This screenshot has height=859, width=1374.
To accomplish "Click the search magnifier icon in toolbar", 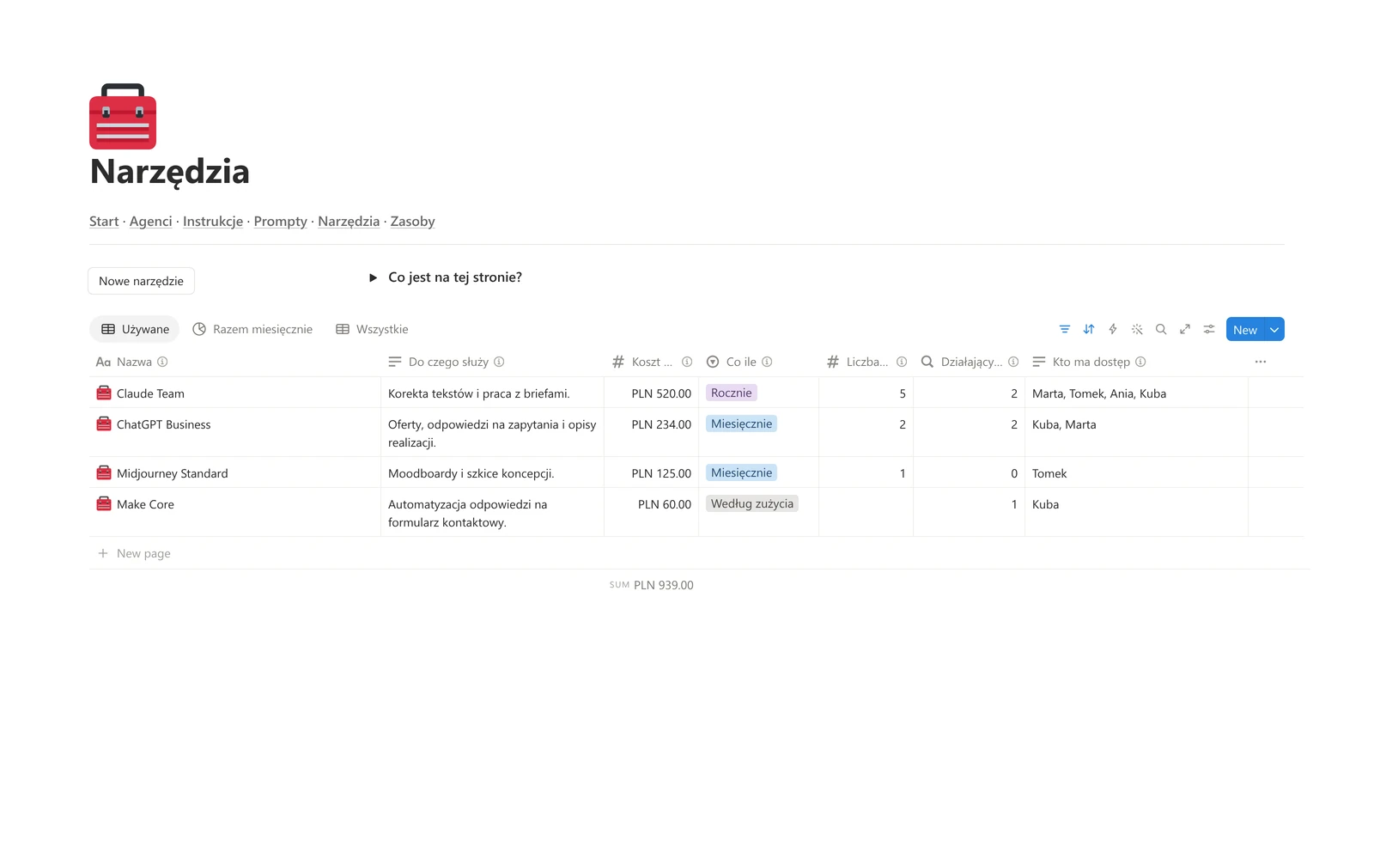I will point(1161,329).
